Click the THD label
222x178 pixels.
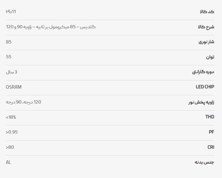tap(210, 117)
